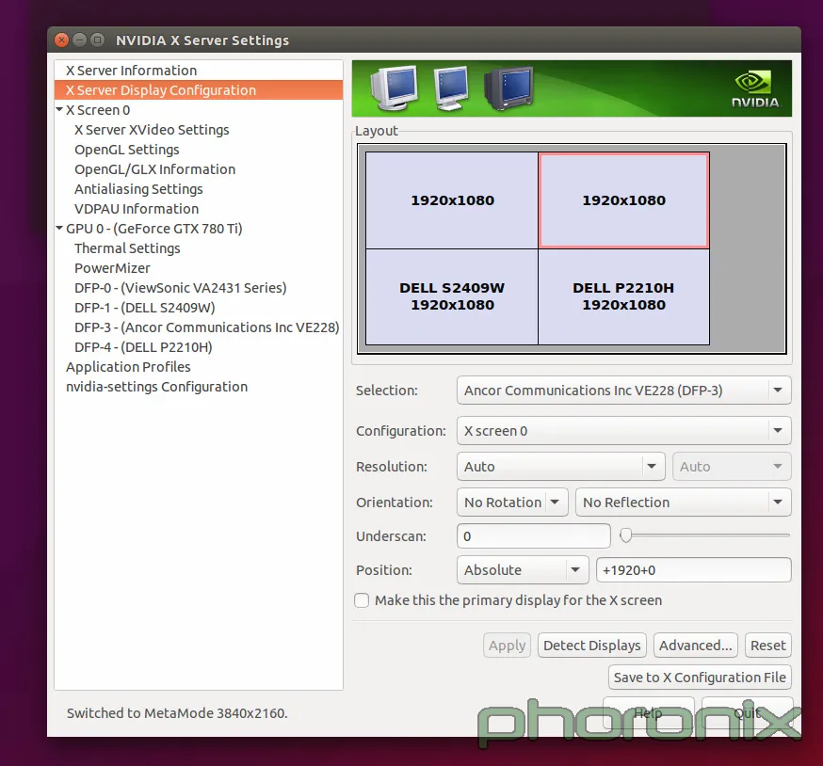Screen dimensions: 823x766
Task: Select the DELL S2409W display in layout
Action: (452, 296)
